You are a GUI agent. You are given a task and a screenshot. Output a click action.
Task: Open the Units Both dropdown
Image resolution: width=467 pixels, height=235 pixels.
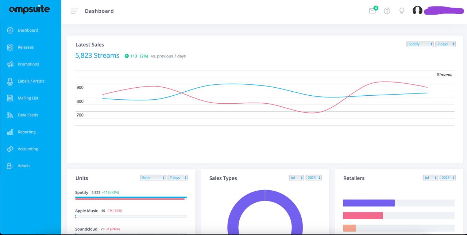point(153,178)
